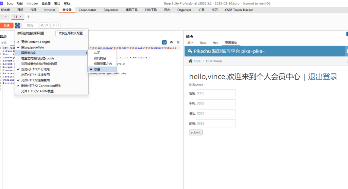Image resolution: width=348 pixels, height=189 pixels.
Task: Toggle 允许 HTTP/2 ALPN覆盖 option
Action: (52, 91)
